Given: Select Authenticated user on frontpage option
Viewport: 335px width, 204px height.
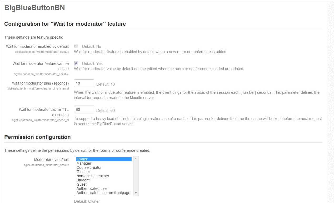Looking at the screenshot, I should [104, 193].
